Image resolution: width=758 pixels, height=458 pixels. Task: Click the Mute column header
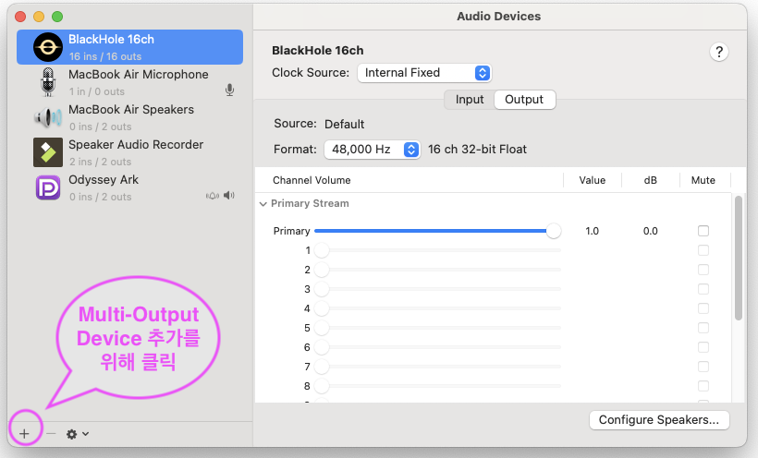[x=703, y=180]
